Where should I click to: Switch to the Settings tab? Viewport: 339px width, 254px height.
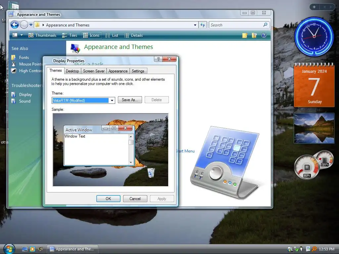(x=138, y=71)
